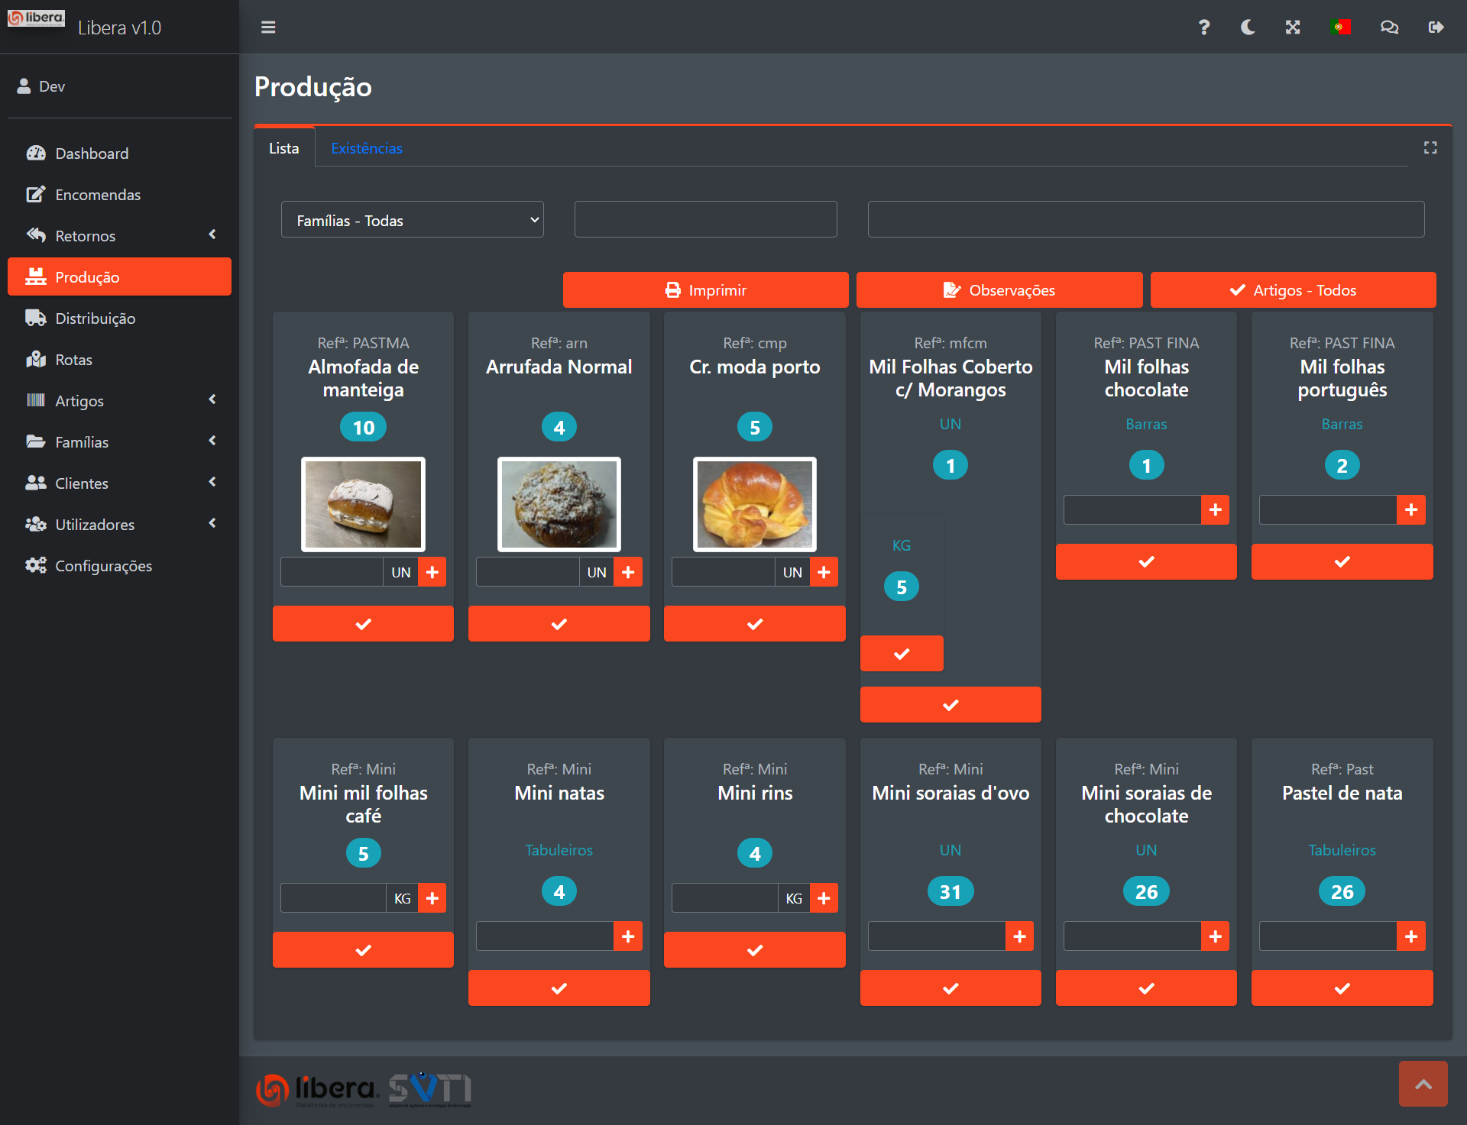Screen dimensions: 1467x1125
Task: Toggle dark mode moon icon
Action: click(1248, 27)
